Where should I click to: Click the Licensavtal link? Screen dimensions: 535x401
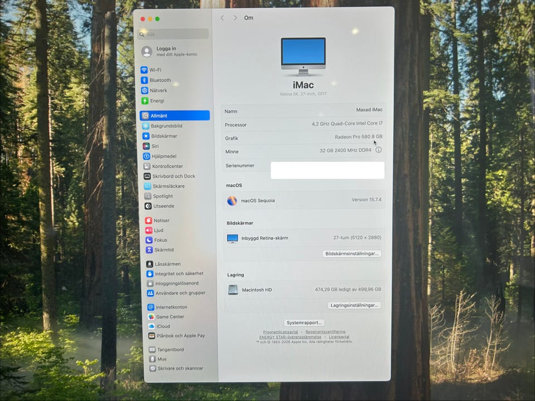[x=339, y=336]
